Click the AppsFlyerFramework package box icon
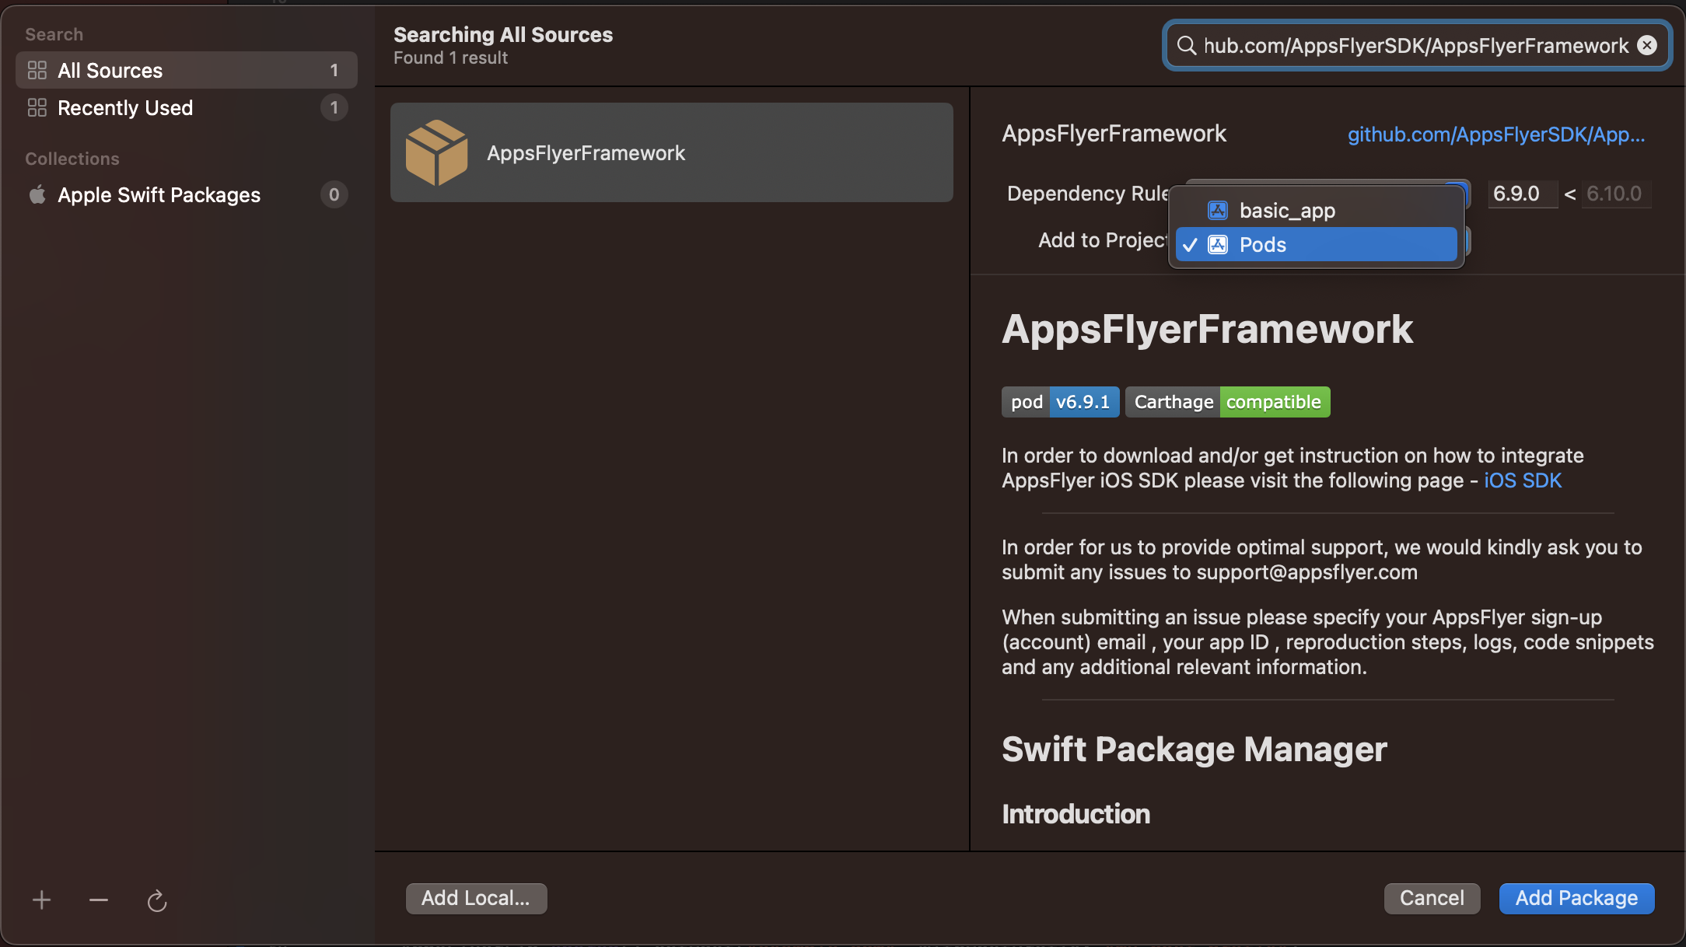Image resolution: width=1686 pixels, height=947 pixels. [436, 152]
